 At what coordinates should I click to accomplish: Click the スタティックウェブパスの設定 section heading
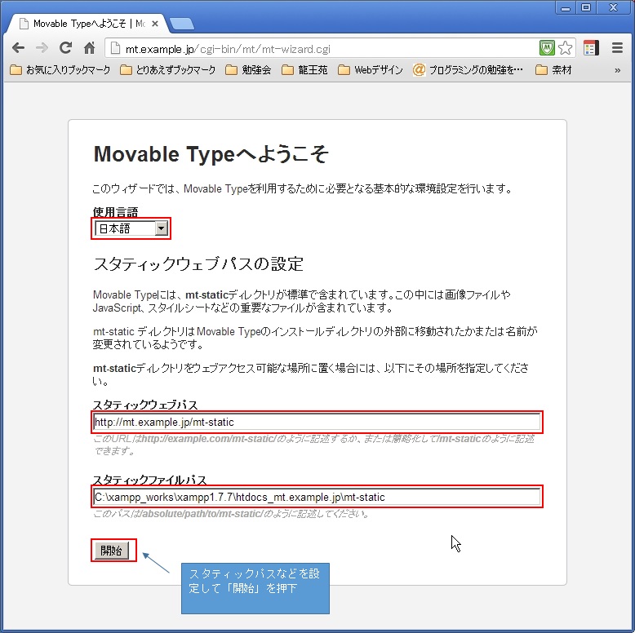[198, 263]
